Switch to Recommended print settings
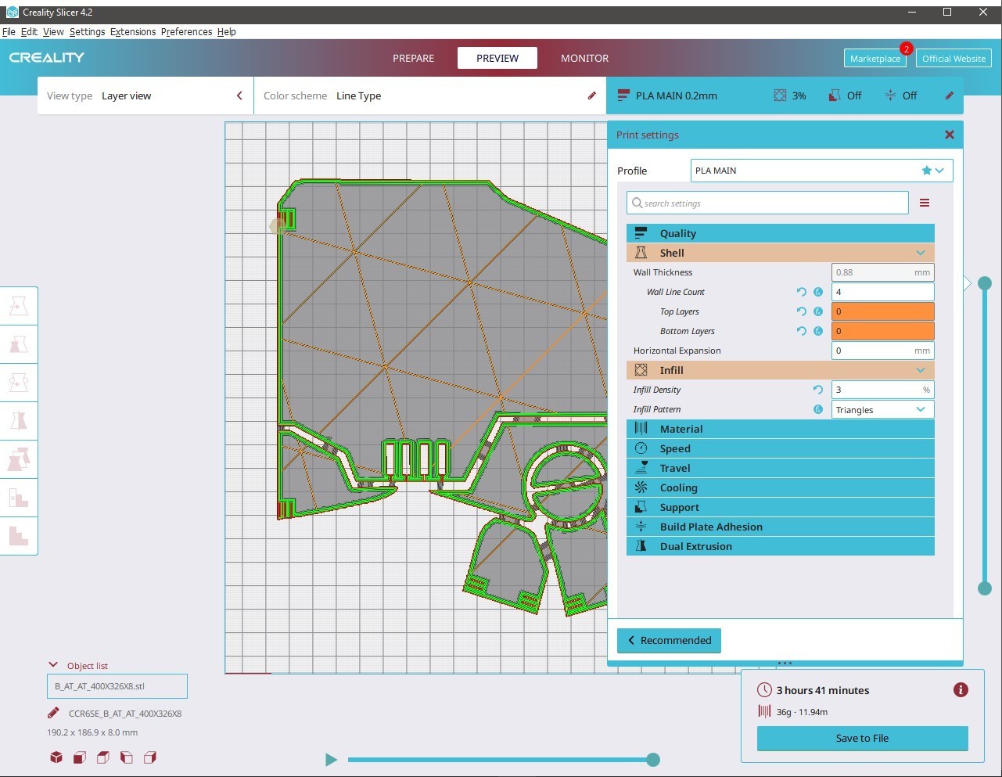 (x=669, y=640)
